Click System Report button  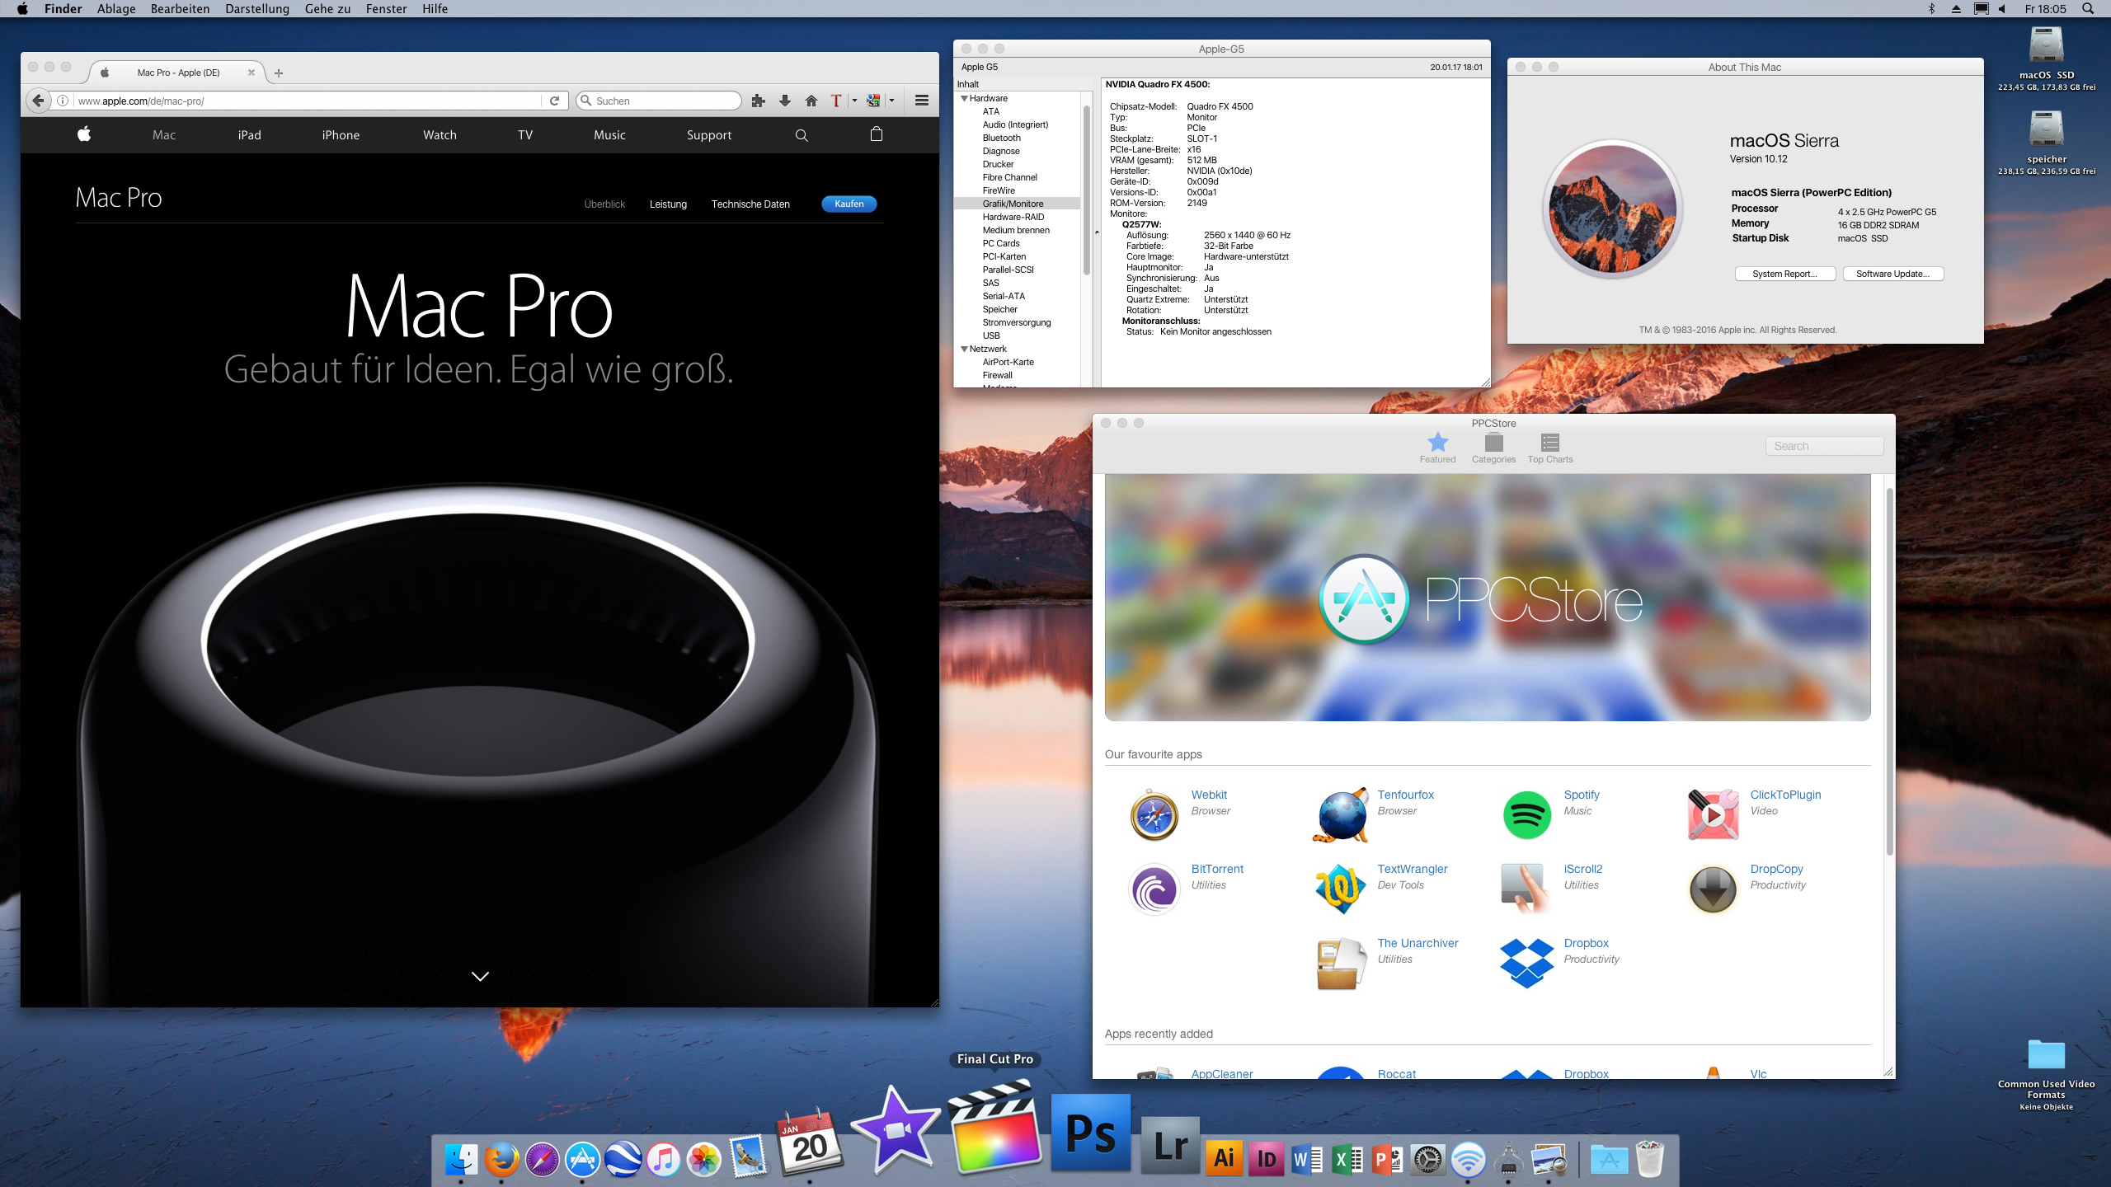point(1785,274)
